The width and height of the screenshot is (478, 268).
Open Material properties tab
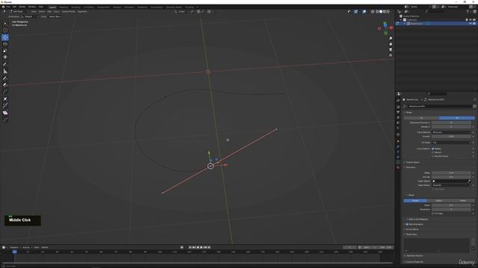tap(398, 167)
